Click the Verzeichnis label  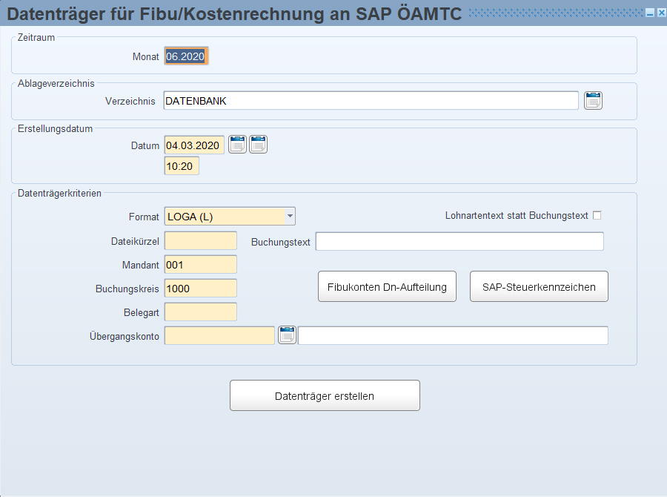click(130, 102)
